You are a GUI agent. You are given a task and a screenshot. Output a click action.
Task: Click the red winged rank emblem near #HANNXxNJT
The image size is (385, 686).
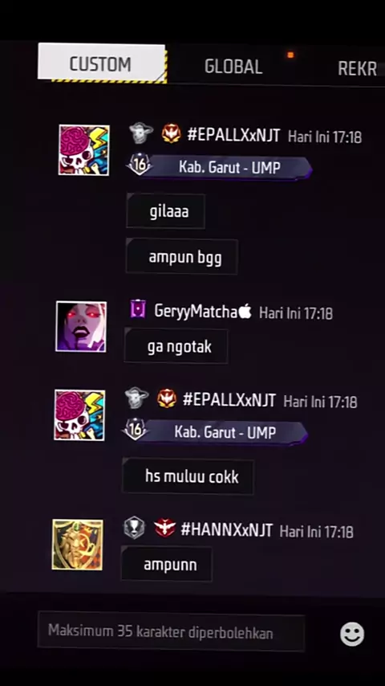(x=164, y=529)
